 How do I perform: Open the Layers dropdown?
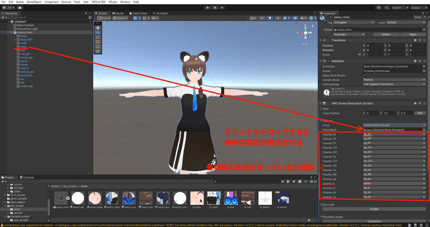coord(400,8)
